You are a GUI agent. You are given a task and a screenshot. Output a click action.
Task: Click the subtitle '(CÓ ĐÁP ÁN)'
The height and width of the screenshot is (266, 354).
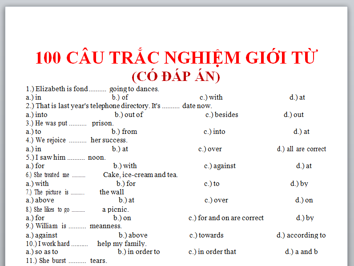click(176, 77)
